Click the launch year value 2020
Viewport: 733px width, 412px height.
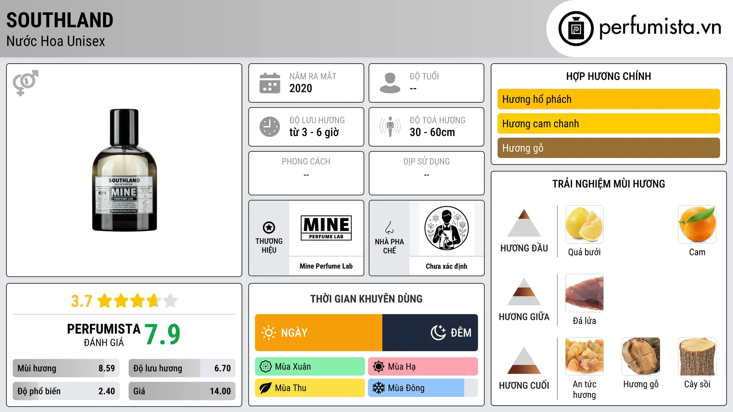pos(301,88)
